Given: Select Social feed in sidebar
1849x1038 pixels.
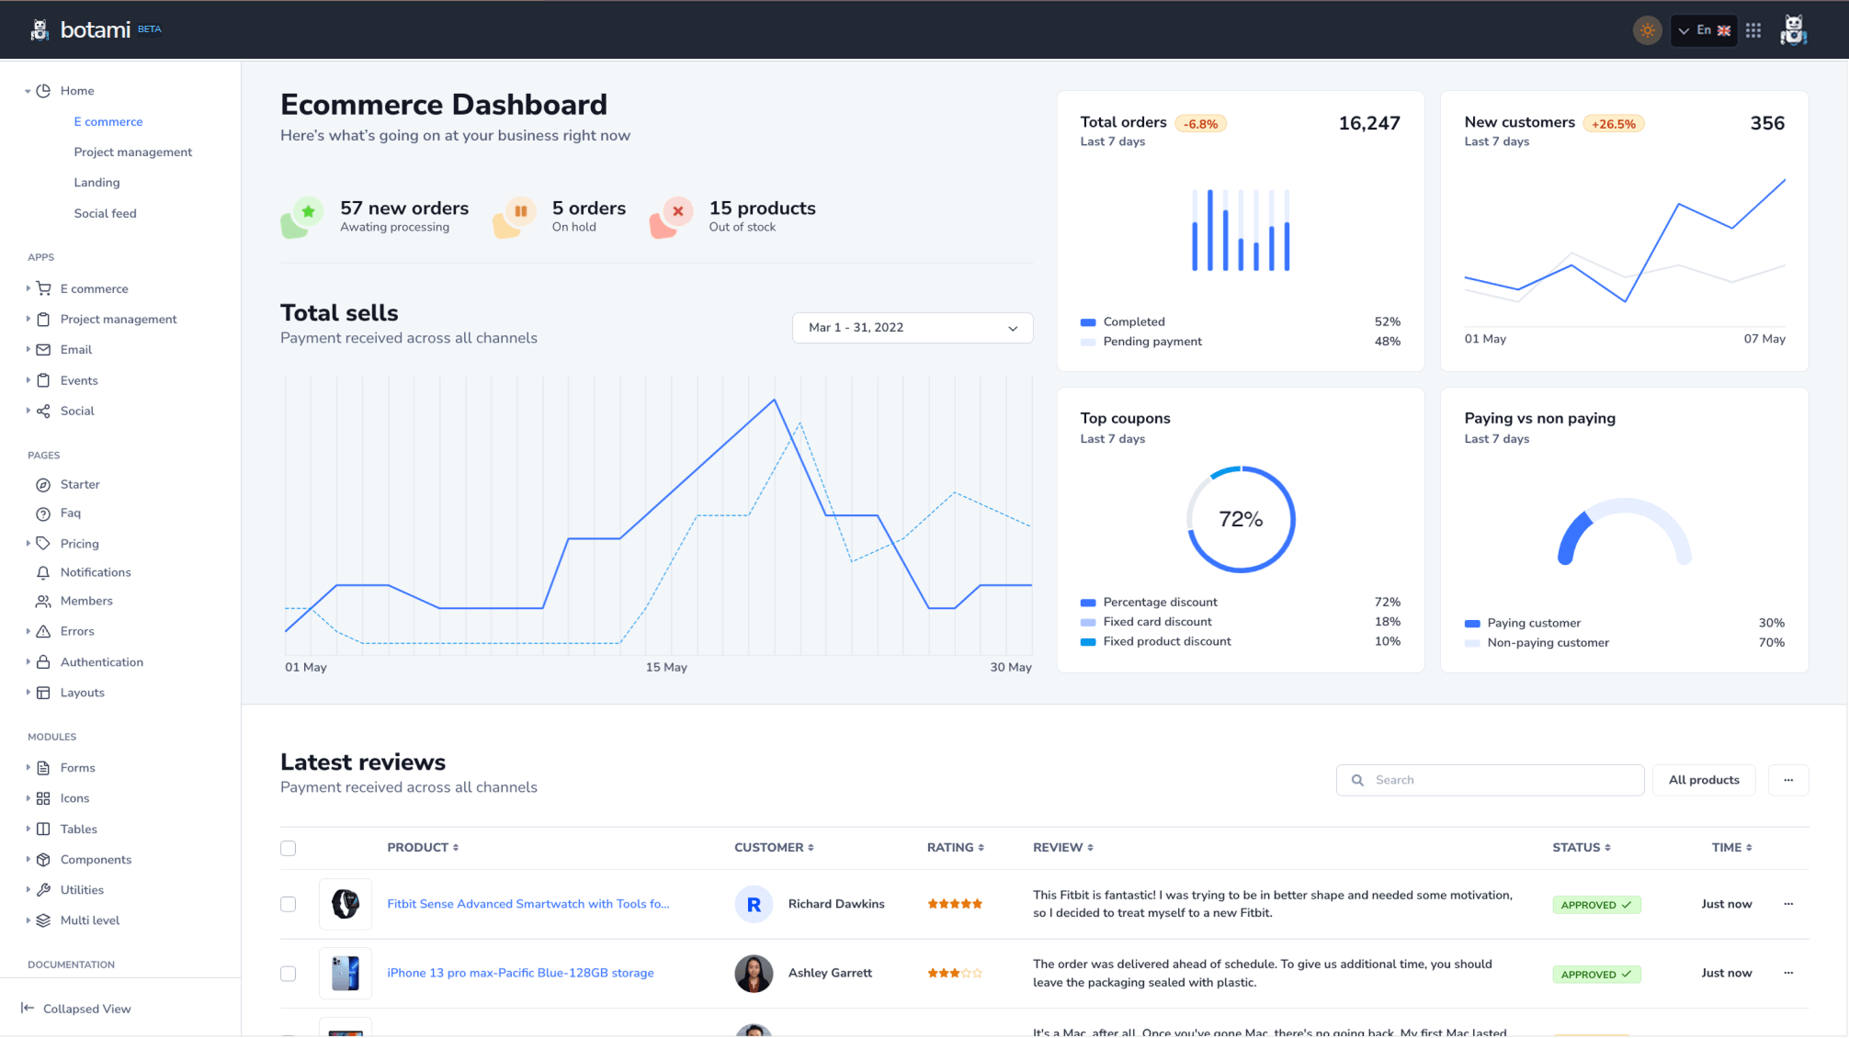Looking at the screenshot, I should 105,213.
